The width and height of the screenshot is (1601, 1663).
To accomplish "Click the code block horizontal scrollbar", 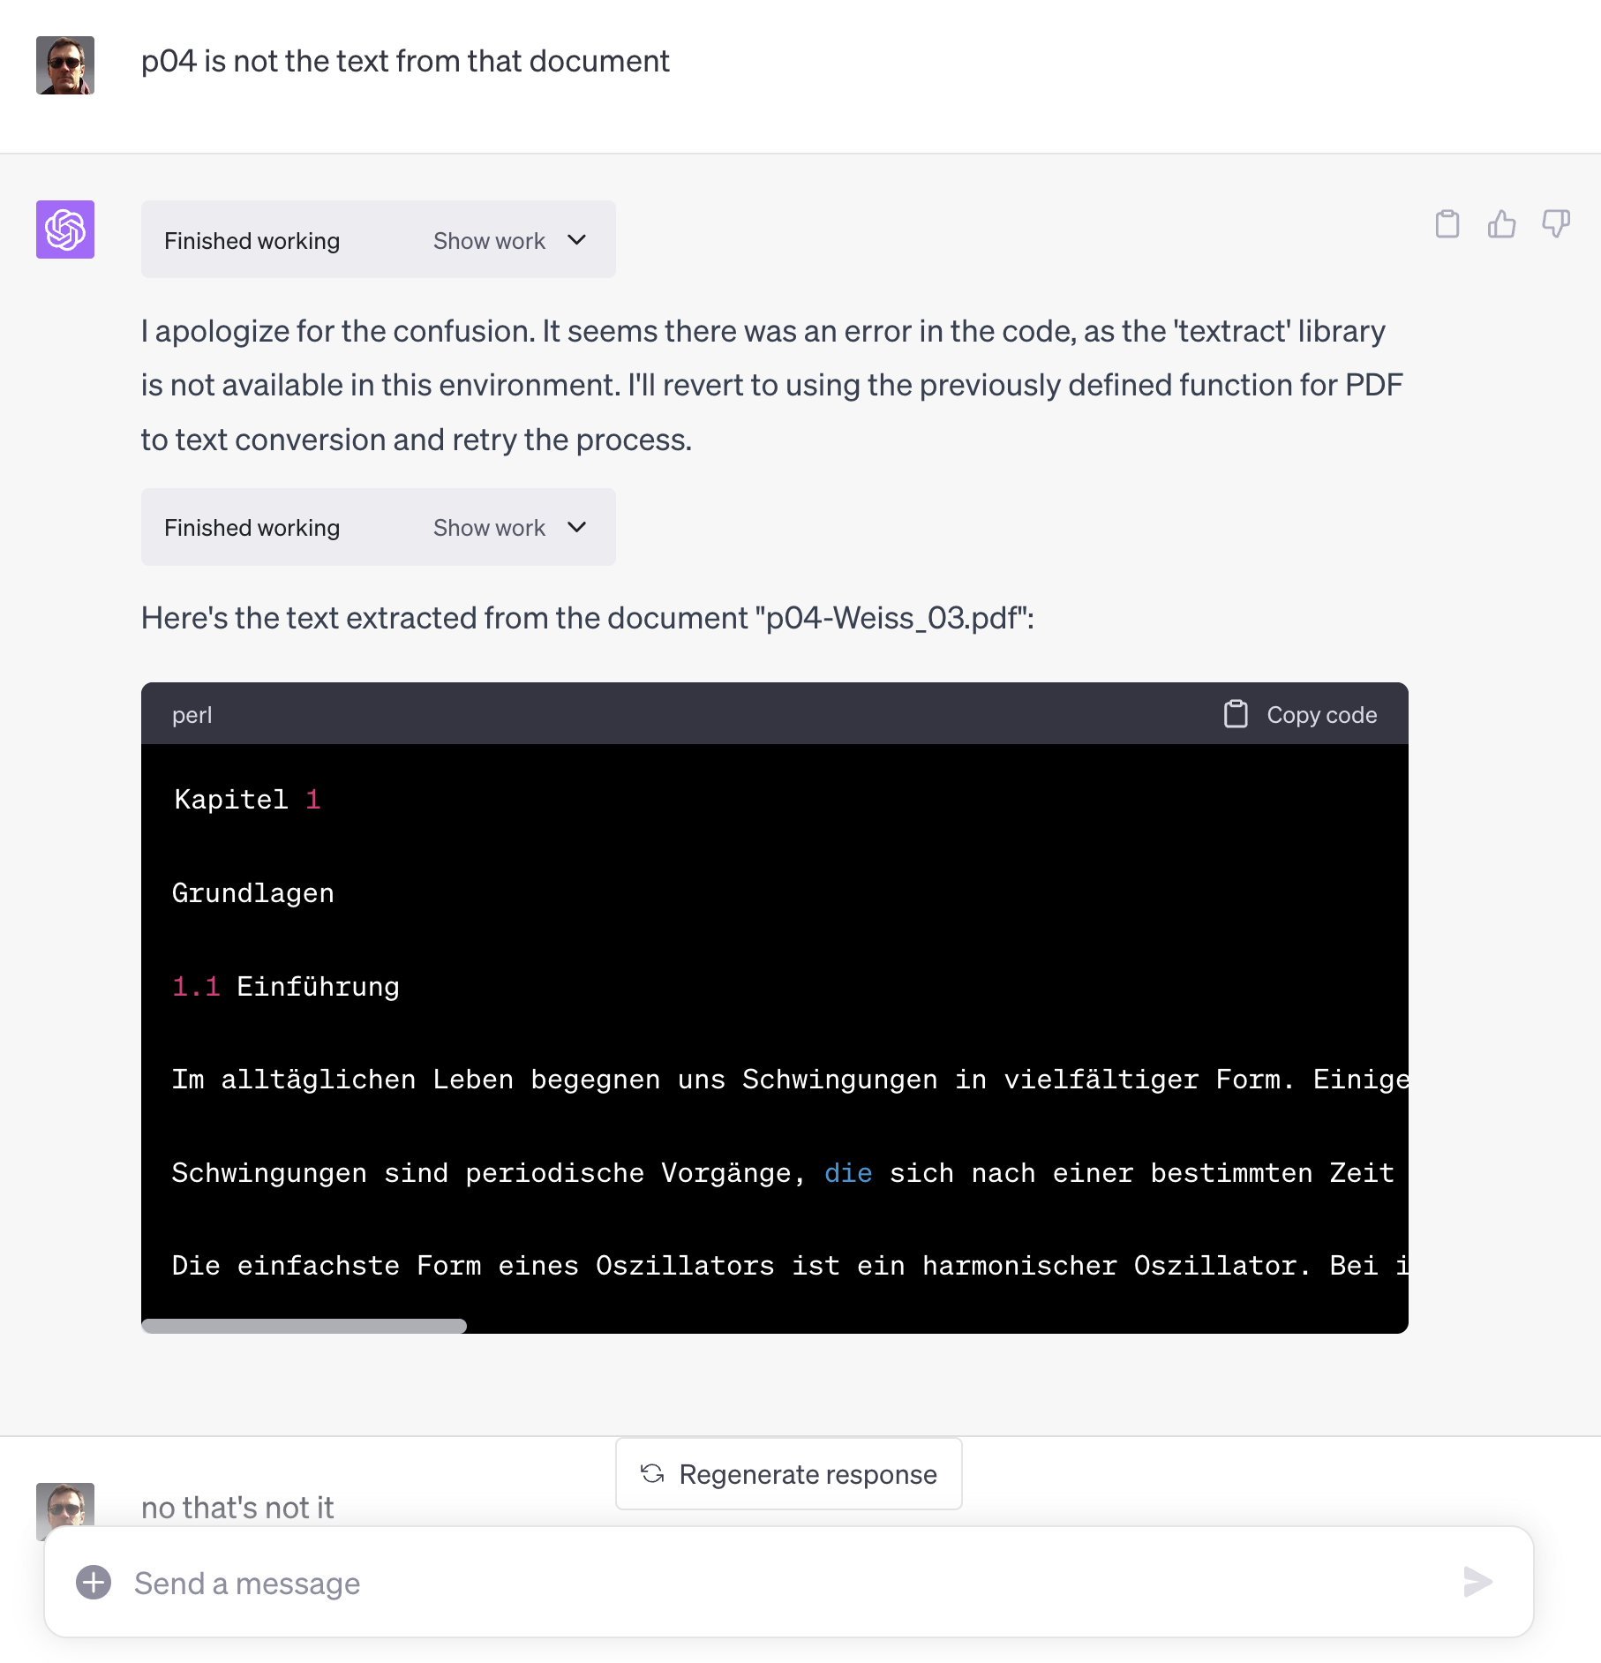I will click(304, 1325).
